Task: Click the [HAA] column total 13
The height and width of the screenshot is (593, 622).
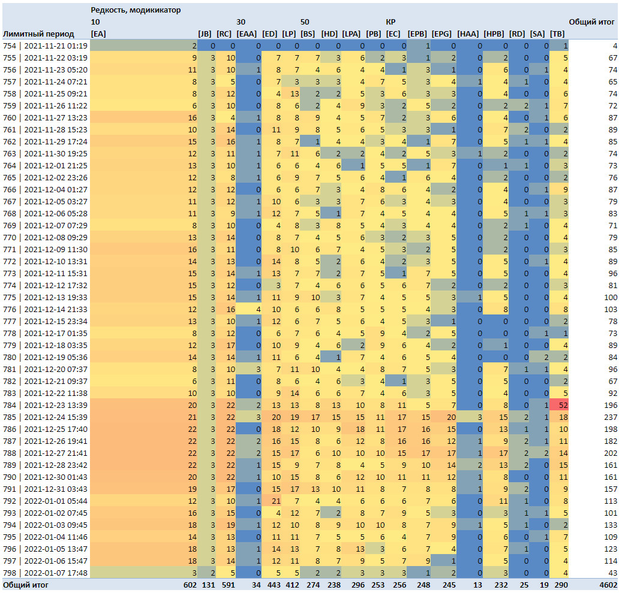Action: [x=477, y=585]
